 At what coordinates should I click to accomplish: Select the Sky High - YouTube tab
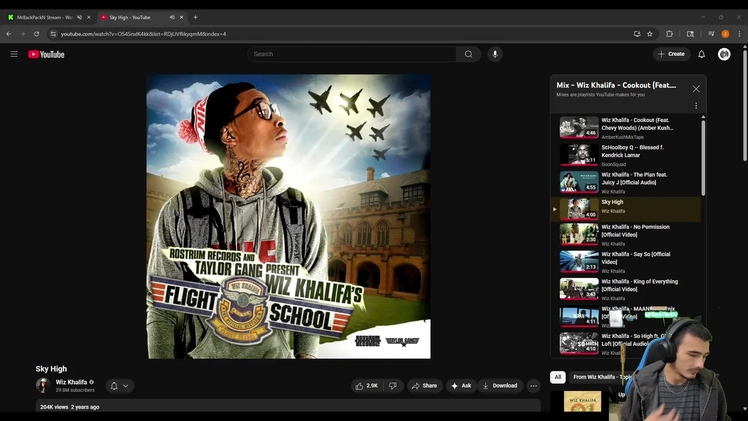click(130, 18)
